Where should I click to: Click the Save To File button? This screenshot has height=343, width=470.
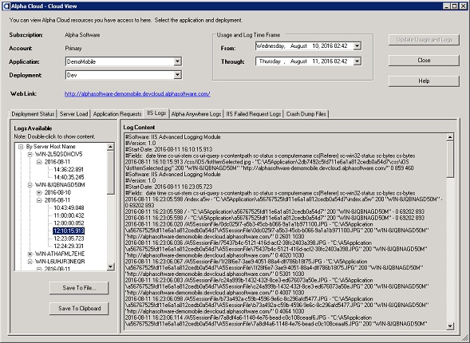(x=79, y=288)
